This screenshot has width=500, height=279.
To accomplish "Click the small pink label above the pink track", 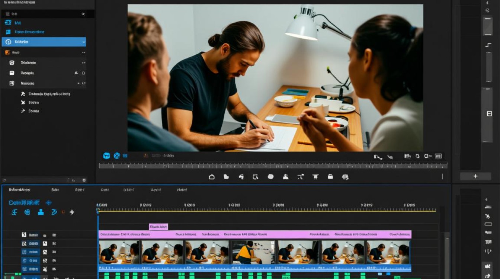I will 158,227.
